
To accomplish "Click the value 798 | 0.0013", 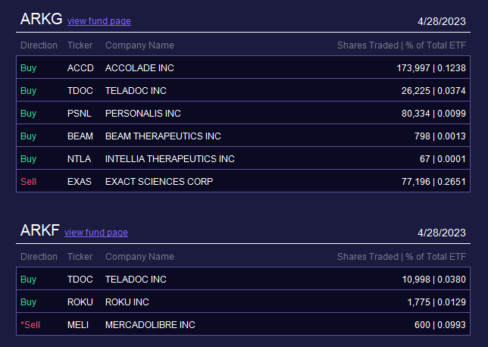I will [440, 136].
